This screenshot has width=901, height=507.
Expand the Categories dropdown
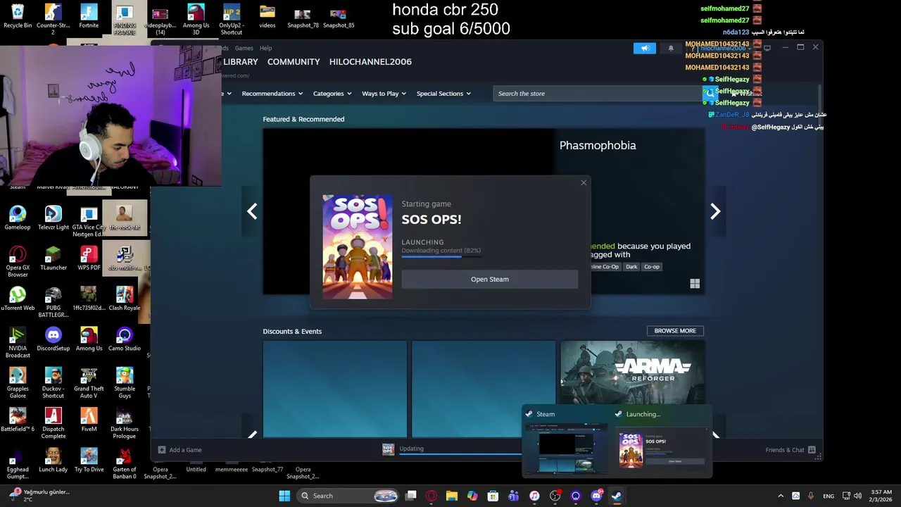pos(332,94)
